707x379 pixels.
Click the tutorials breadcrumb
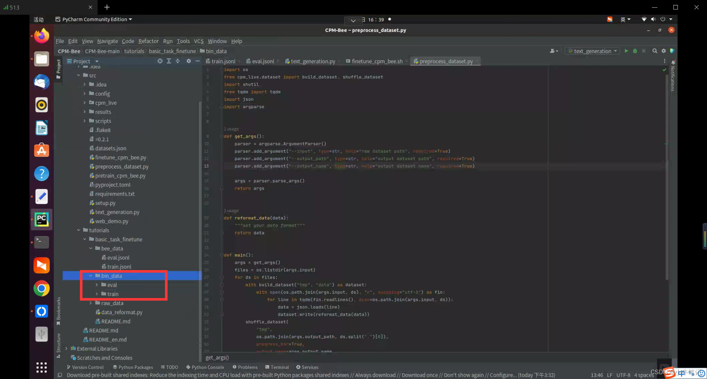click(x=134, y=51)
